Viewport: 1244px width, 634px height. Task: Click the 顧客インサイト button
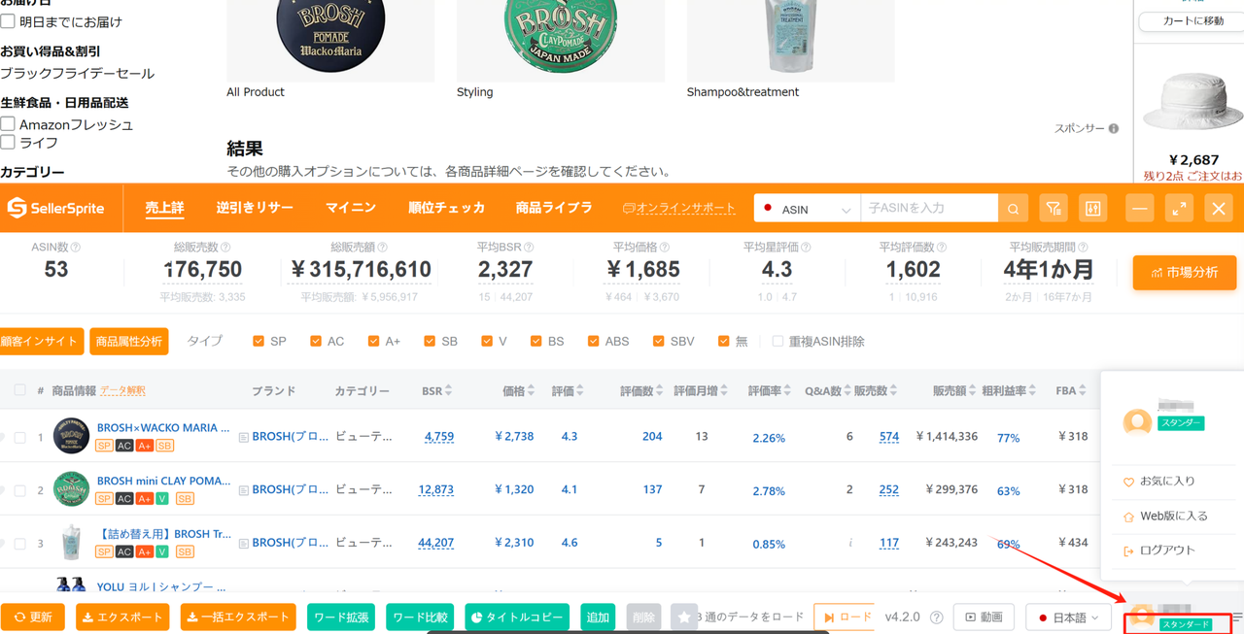pos(41,342)
